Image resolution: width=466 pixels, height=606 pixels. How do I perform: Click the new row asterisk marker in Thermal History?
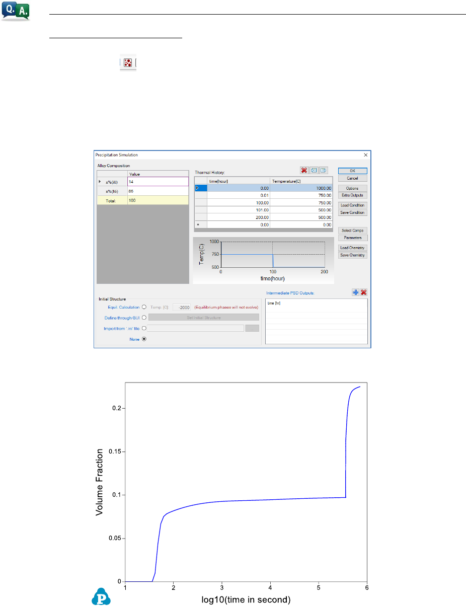point(201,224)
